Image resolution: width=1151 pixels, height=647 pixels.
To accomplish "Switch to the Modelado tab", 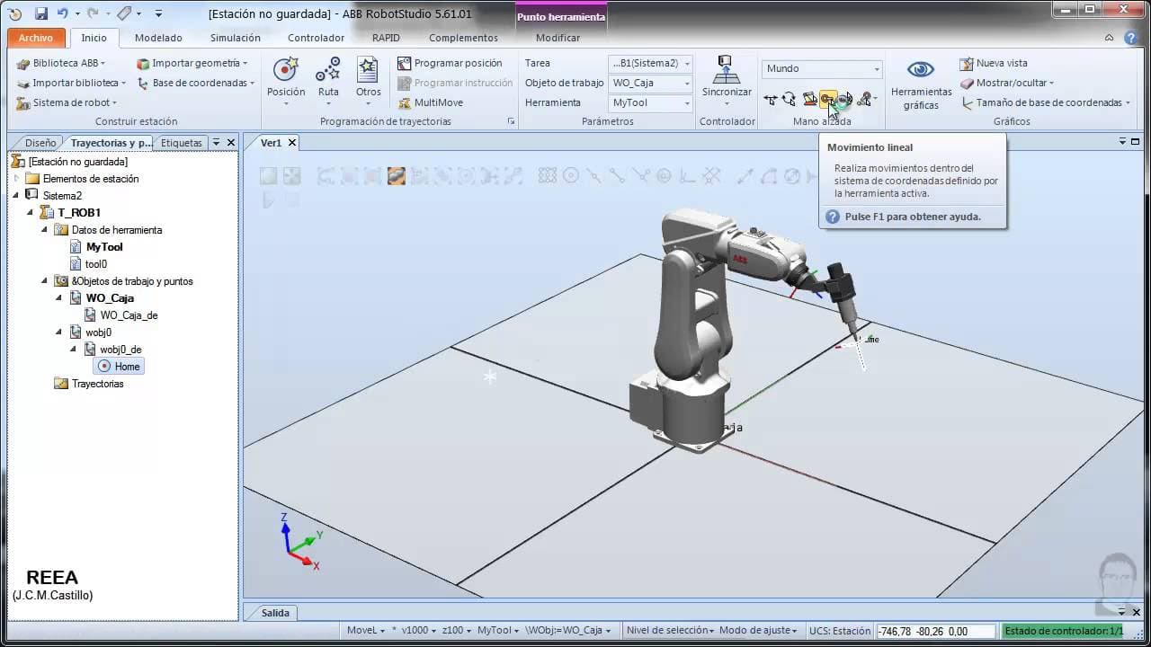I will pos(158,38).
